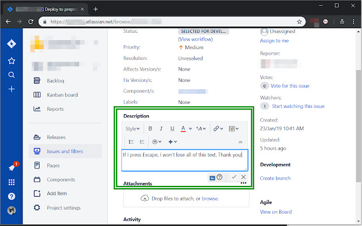Toggle underline formatting
The width and height of the screenshot is (362, 226).
click(x=172, y=129)
